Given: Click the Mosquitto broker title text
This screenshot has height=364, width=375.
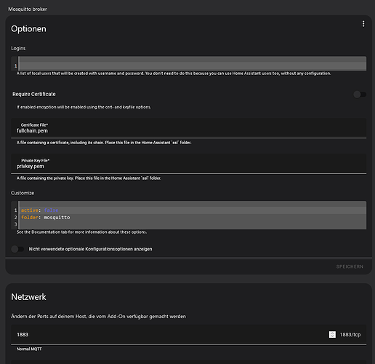Looking at the screenshot, I should tap(28, 9).
